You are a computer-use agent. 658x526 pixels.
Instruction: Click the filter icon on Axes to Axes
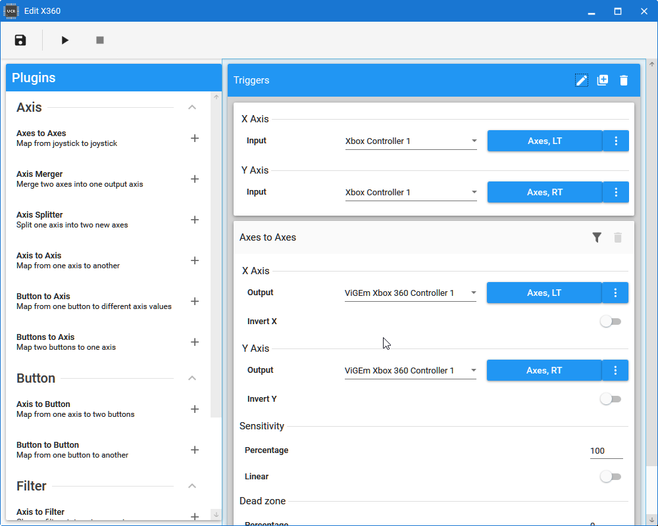597,237
